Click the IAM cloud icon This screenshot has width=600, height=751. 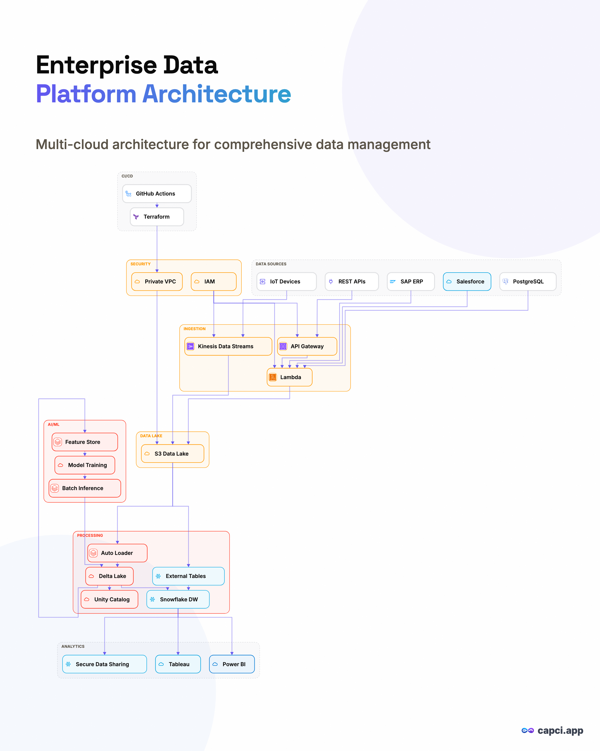coord(197,281)
